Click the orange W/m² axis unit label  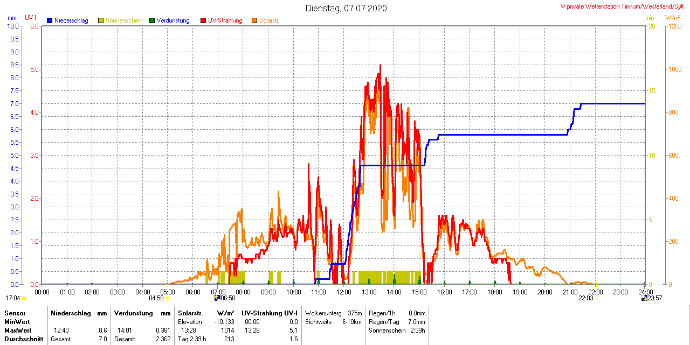click(x=672, y=18)
